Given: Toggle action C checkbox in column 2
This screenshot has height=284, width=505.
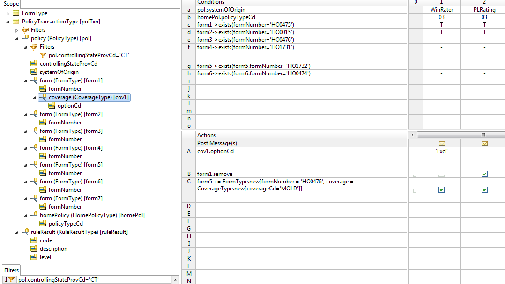Looking at the screenshot, I should [x=484, y=190].
